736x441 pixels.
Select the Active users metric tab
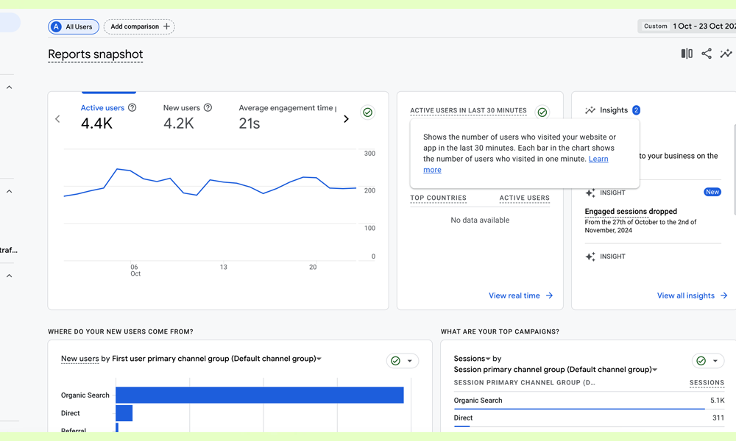click(x=102, y=108)
